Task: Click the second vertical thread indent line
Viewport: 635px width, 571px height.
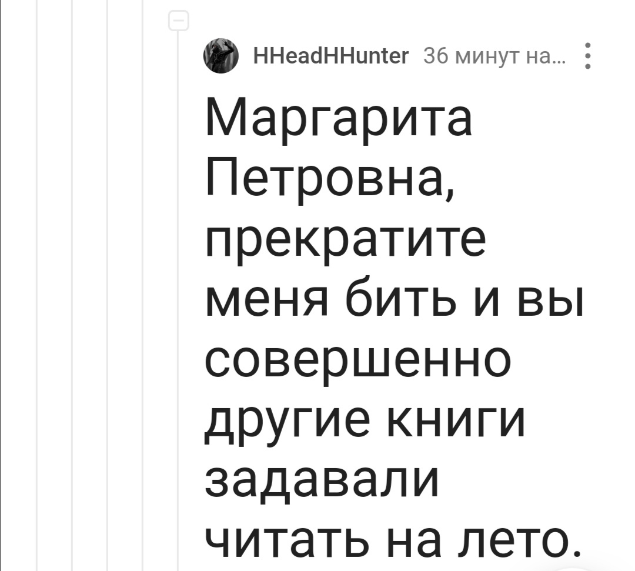Action: (x=72, y=286)
